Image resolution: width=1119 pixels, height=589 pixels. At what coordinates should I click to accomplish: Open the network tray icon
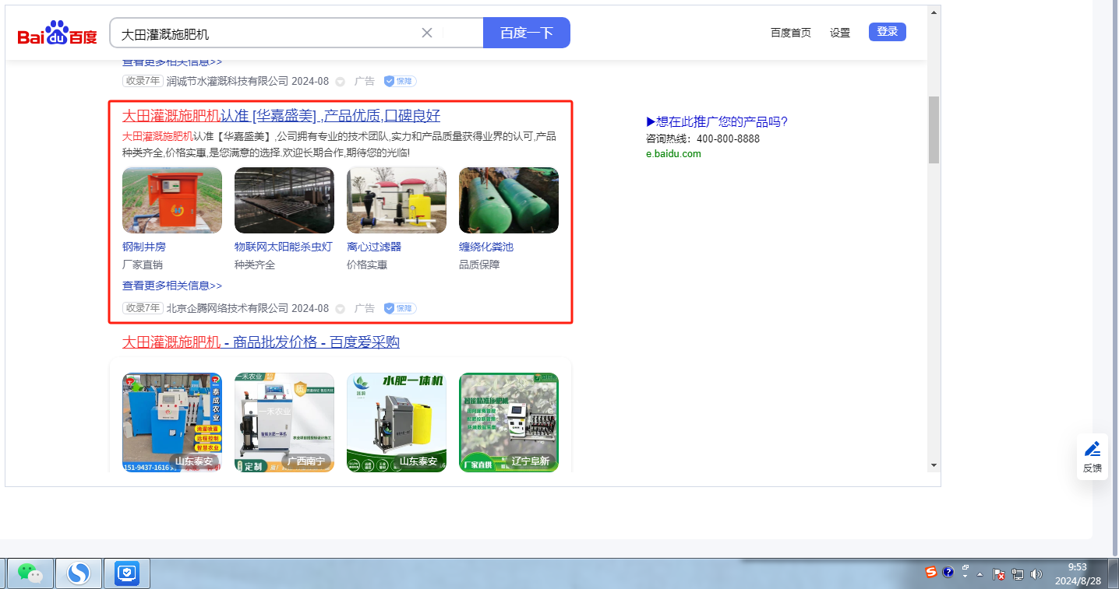coord(1018,574)
